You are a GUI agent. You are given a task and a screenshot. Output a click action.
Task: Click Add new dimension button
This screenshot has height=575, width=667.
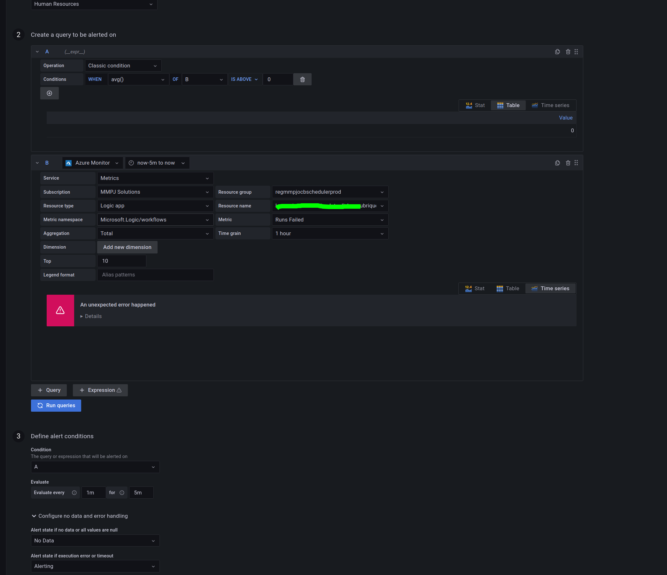point(127,247)
